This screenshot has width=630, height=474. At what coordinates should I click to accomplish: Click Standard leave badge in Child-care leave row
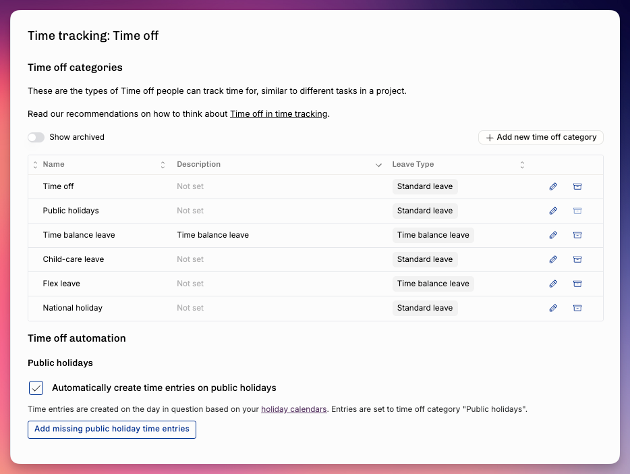coord(425,259)
